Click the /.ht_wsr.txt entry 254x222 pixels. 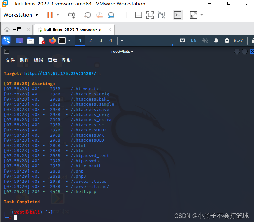point(86,89)
